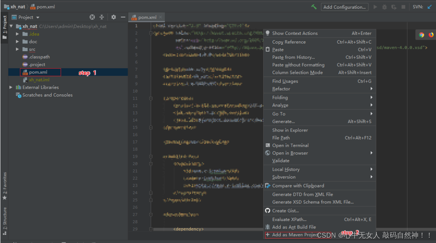Click the Run with Coverage icon
Viewport: 436px width, 243px height.
(x=394, y=7)
